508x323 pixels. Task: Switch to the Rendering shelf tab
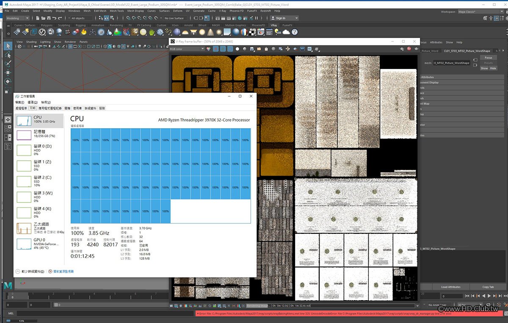116,25
